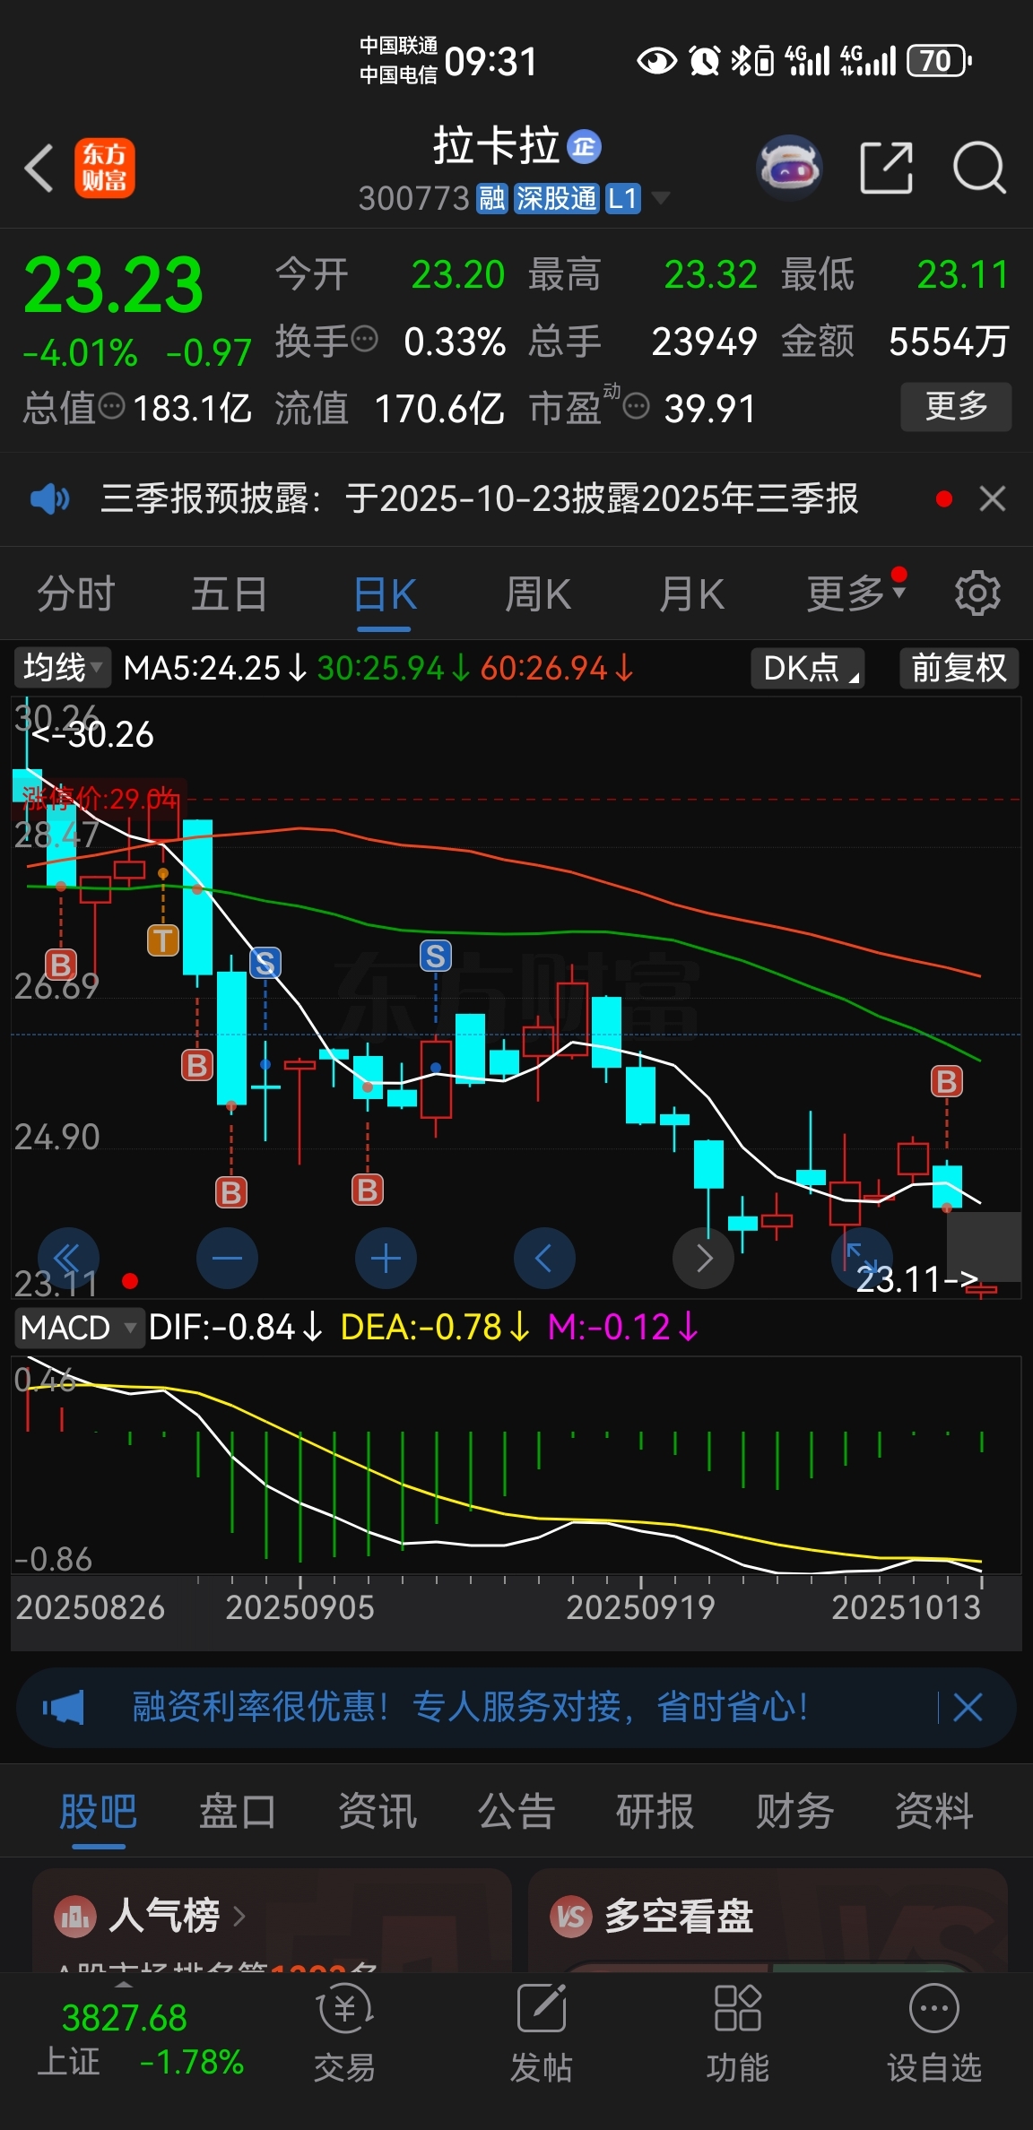Expand the L1 quote level dropdown

click(661, 198)
